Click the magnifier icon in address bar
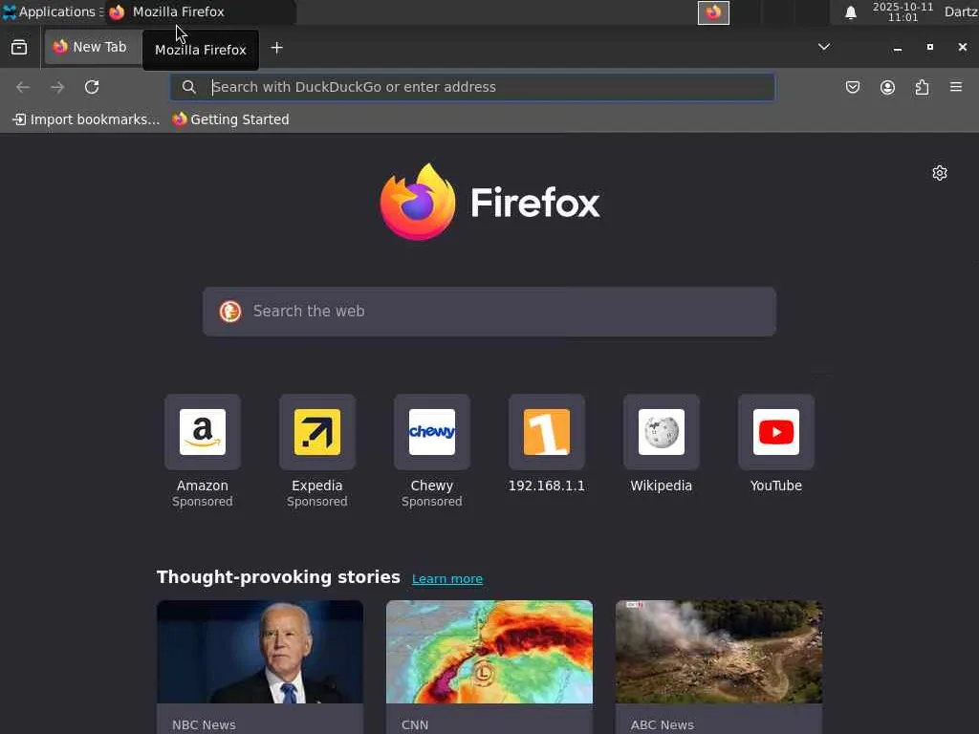The height and width of the screenshot is (734, 979). tap(188, 87)
